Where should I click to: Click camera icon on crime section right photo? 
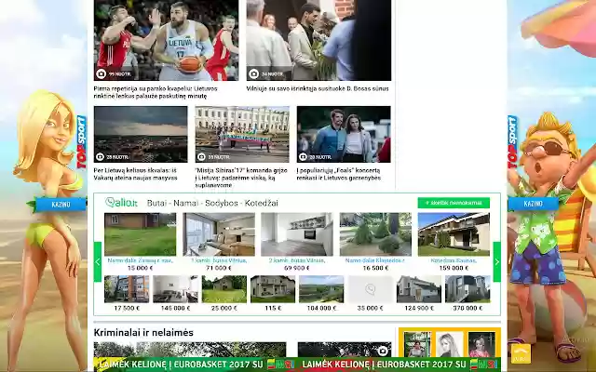pyautogui.click(x=383, y=351)
